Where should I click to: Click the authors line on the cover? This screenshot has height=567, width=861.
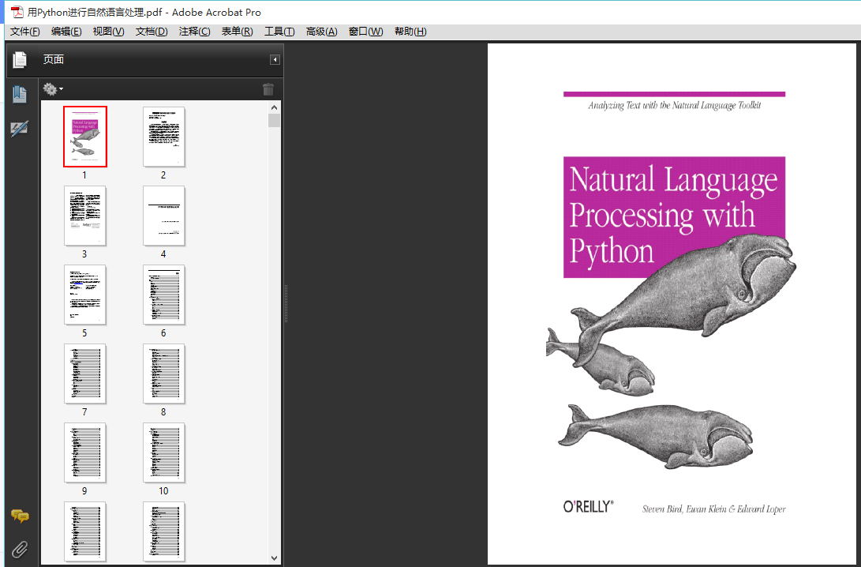click(x=714, y=509)
